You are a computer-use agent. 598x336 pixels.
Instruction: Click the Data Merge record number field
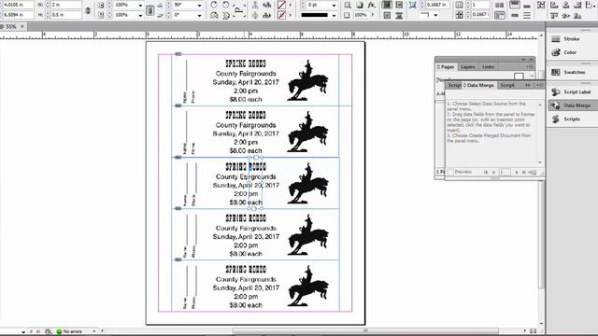pos(505,172)
